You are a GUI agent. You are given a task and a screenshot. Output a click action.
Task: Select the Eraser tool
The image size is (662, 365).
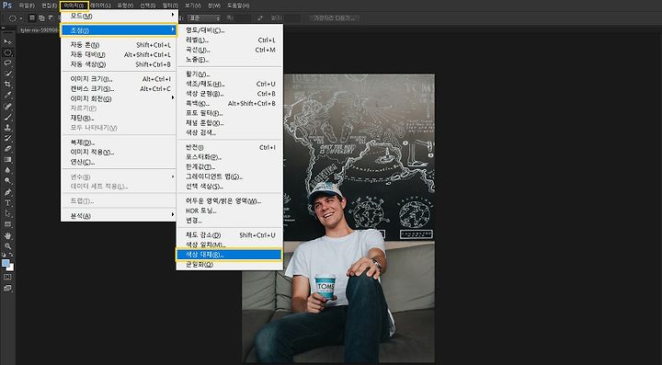7,149
